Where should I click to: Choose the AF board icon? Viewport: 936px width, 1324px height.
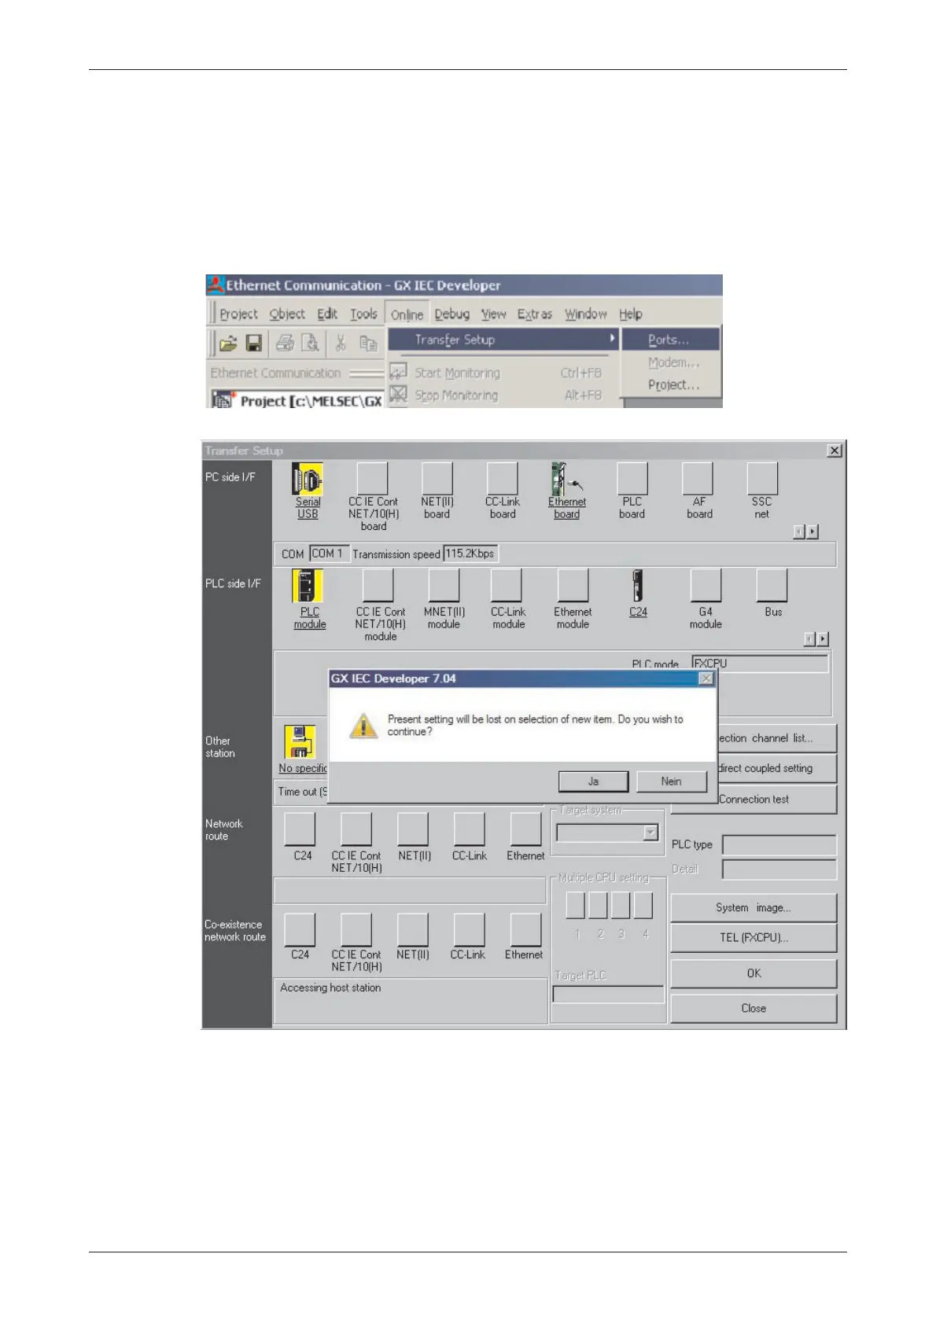click(x=698, y=478)
